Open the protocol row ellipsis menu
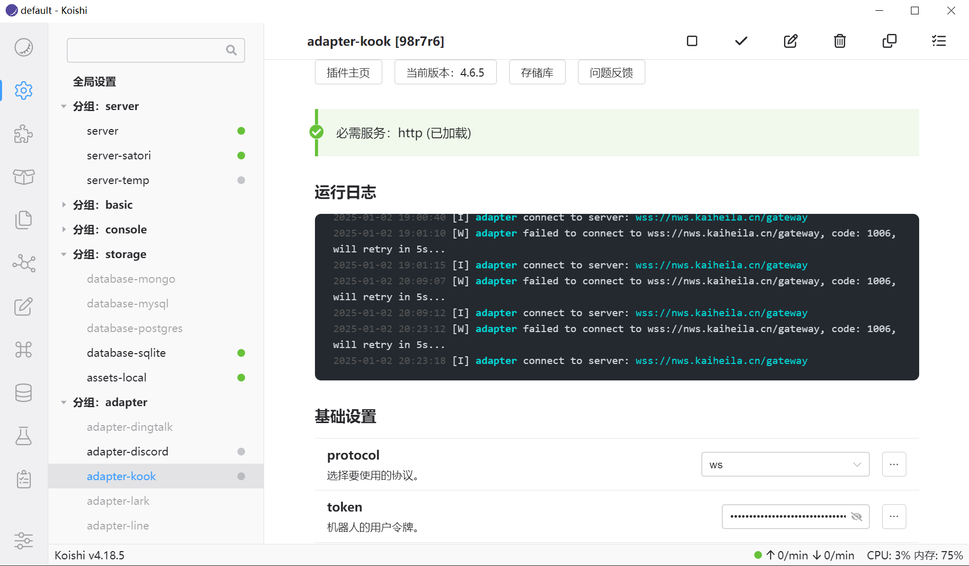This screenshot has height=566, width=969. pos(894,464)
